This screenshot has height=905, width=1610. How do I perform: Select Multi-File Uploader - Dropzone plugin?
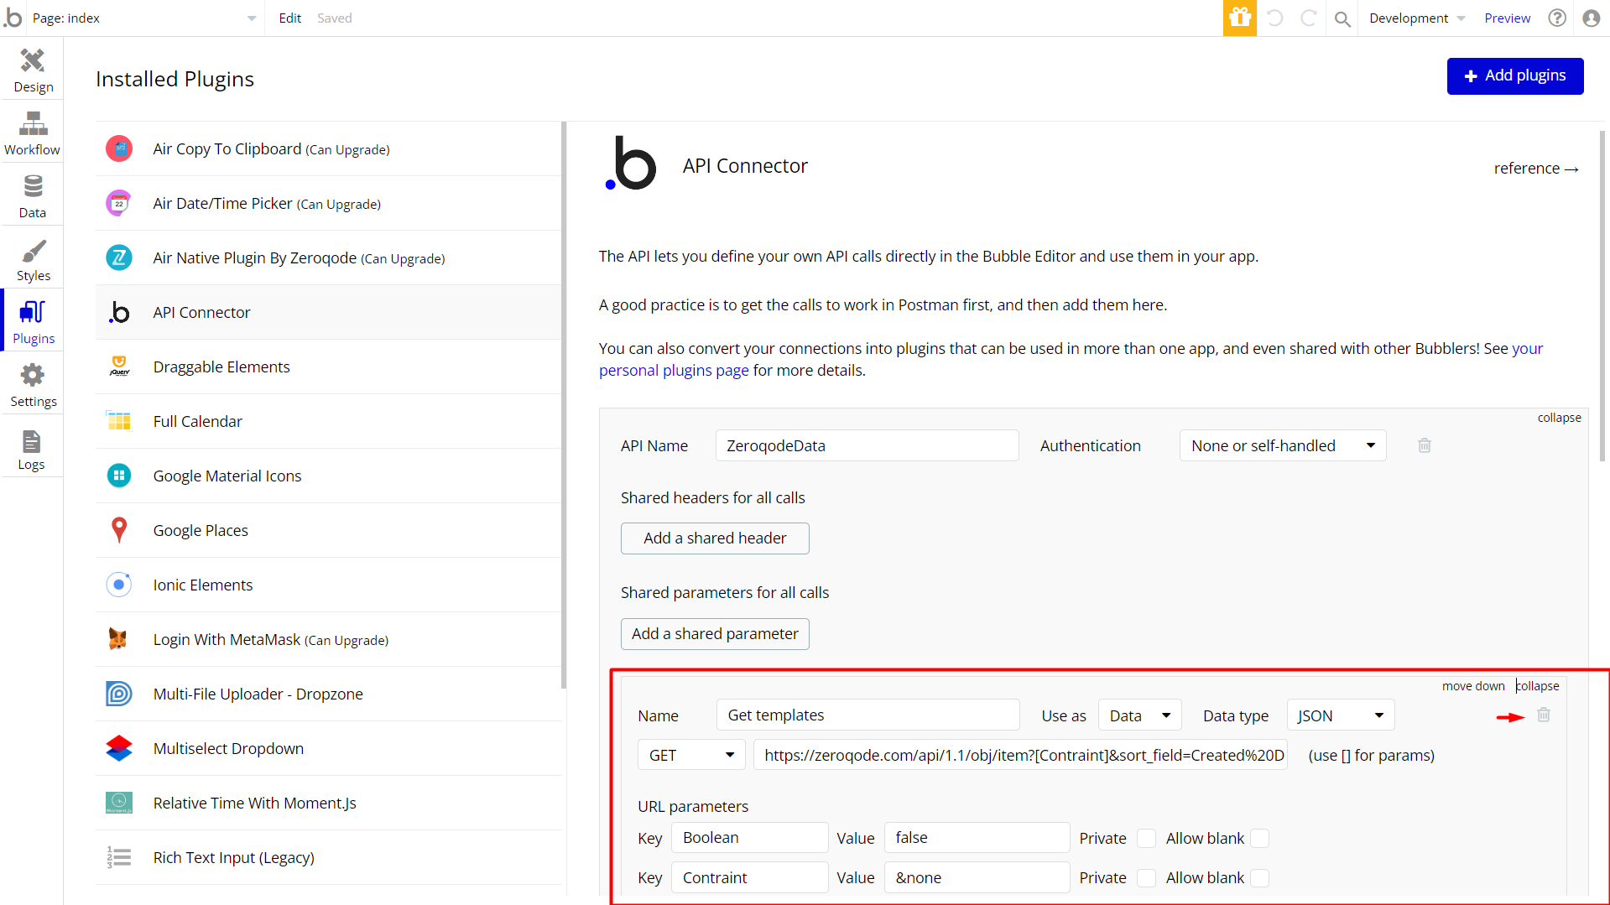(x=328, y=694)
